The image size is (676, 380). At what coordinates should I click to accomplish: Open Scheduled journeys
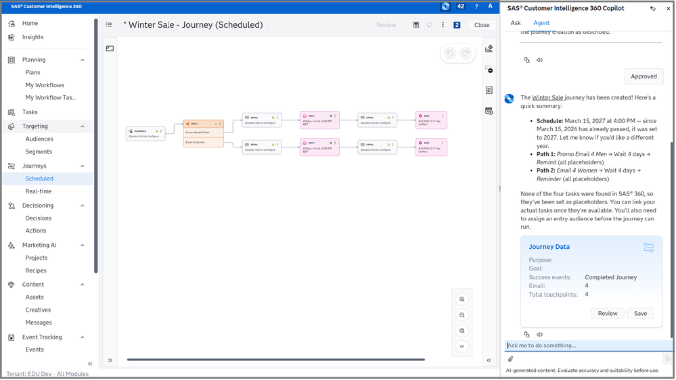(x=47, y=179)
